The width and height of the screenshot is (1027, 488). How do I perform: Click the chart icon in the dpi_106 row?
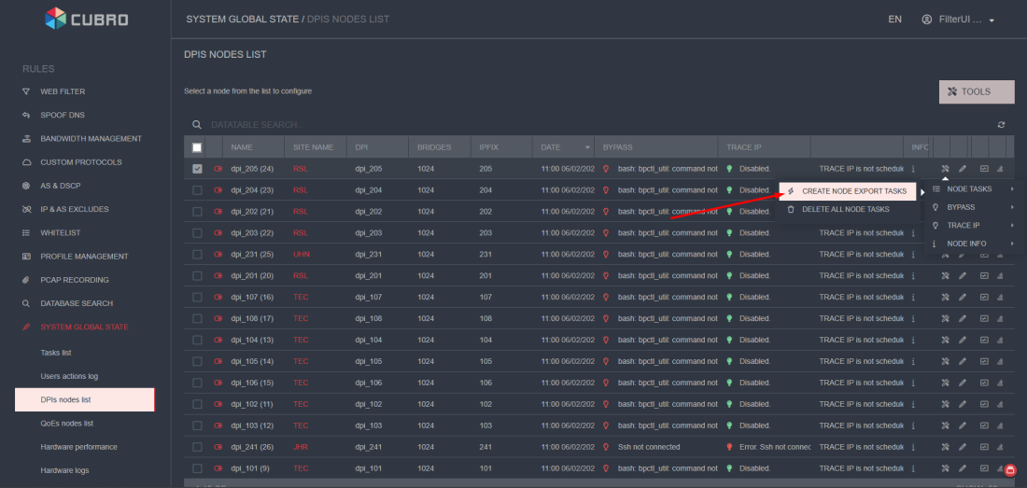tap(1000, 383)
